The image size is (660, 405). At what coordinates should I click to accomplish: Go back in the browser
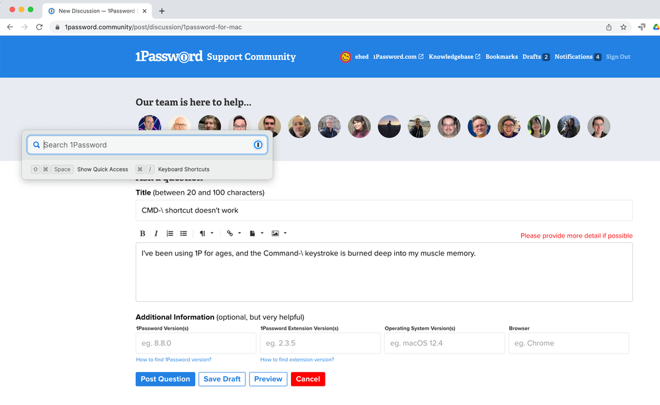pyautogui.click(x=10, y=27)
